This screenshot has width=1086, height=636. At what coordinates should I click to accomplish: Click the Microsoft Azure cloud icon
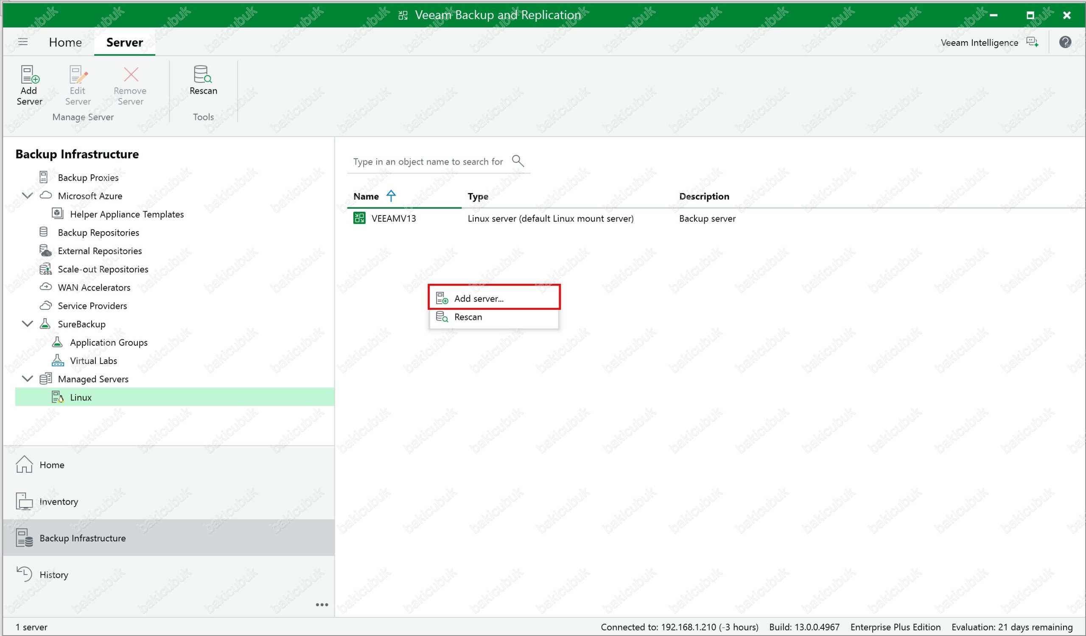tap(46, 195)
